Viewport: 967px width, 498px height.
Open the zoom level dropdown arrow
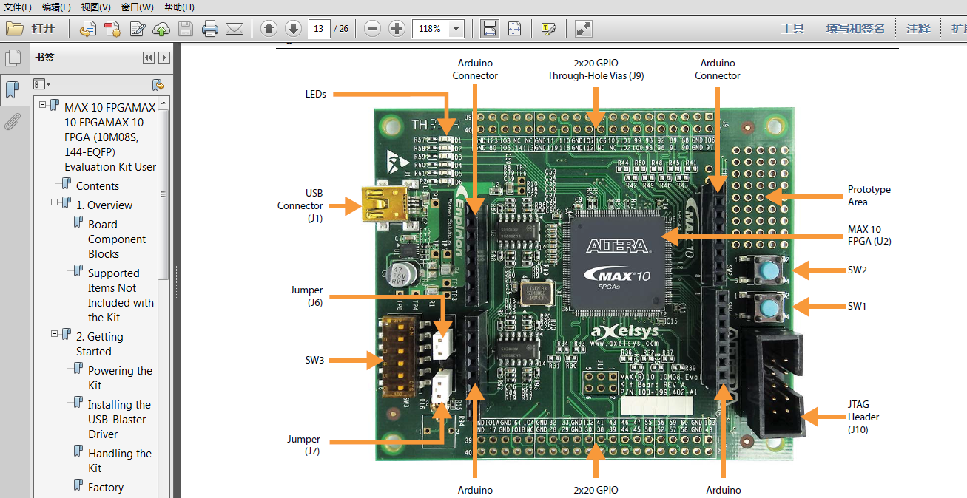click(456, 29)
